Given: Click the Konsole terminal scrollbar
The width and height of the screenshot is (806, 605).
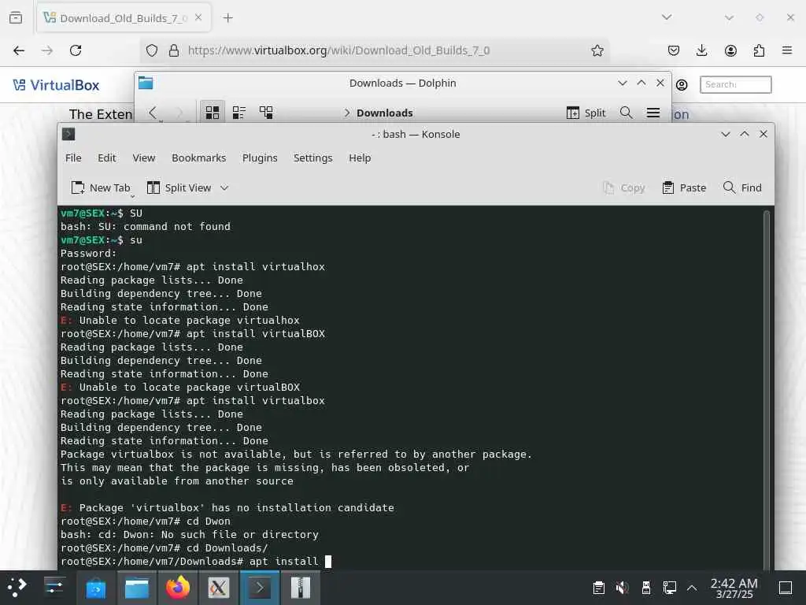Looking at the screenshot, I should 767,388.
